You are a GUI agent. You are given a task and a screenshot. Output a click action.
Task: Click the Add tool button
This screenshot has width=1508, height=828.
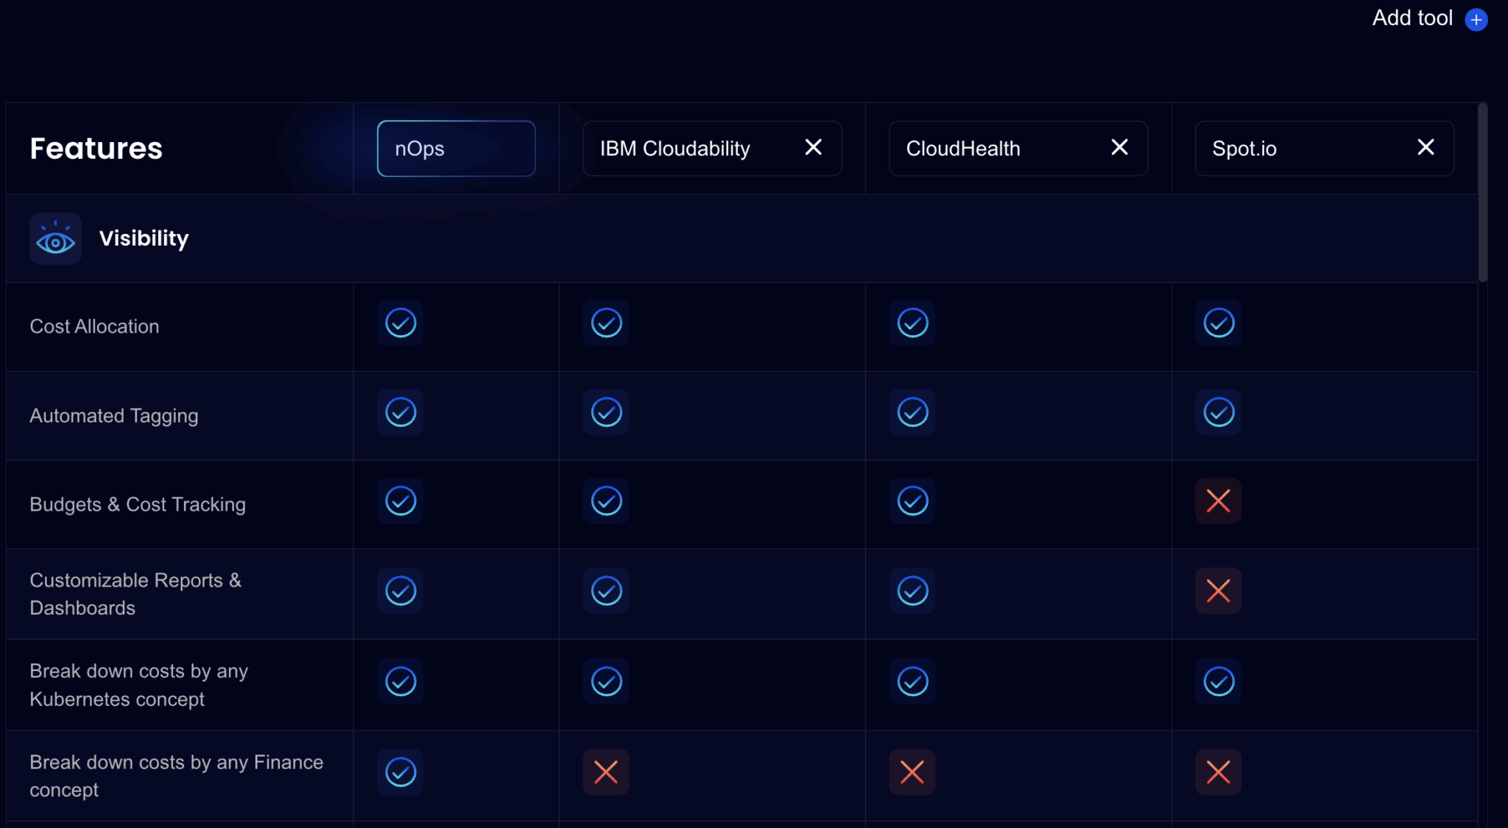(1411, 18)
